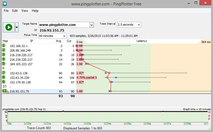213x132 pixels.
Task: Select hop 9 green number icon
Action: click(x=4, y=82)
